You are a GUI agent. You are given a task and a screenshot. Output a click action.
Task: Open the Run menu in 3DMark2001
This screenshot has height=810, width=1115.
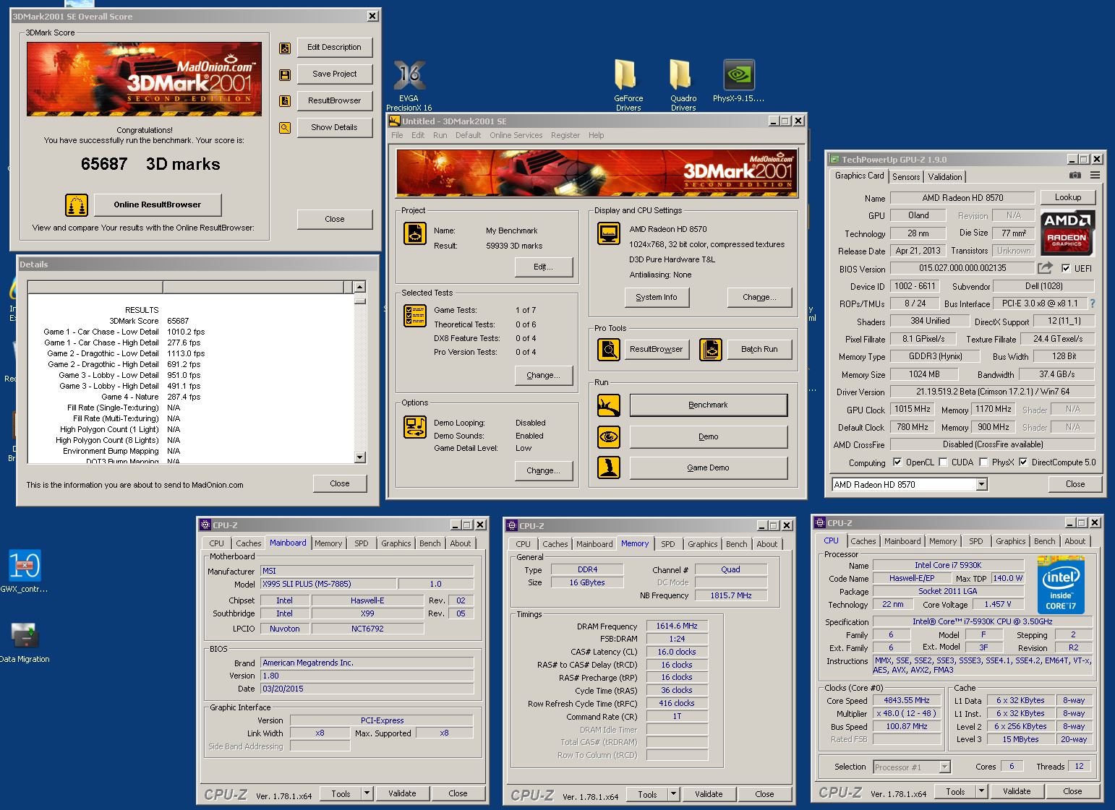tap(440, 135)
